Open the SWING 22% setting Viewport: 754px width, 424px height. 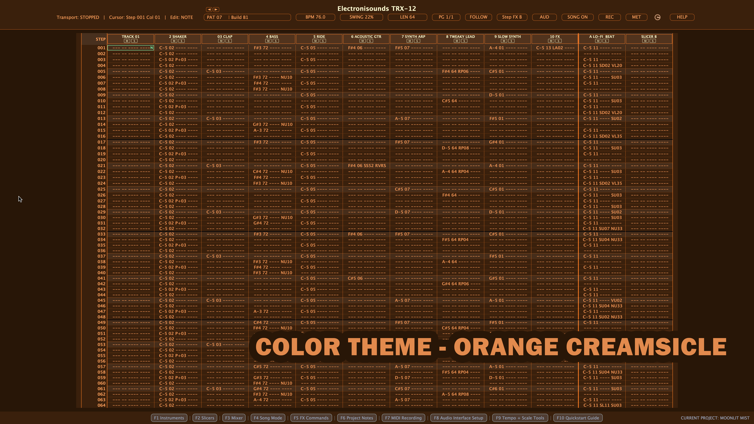click(361, 17)
